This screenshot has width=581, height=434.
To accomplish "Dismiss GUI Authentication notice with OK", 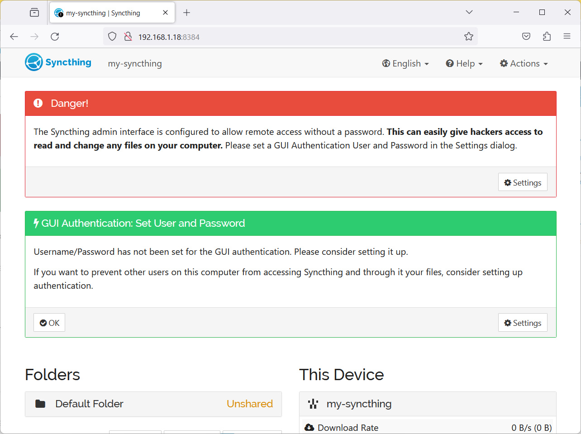I will (49, 323).
